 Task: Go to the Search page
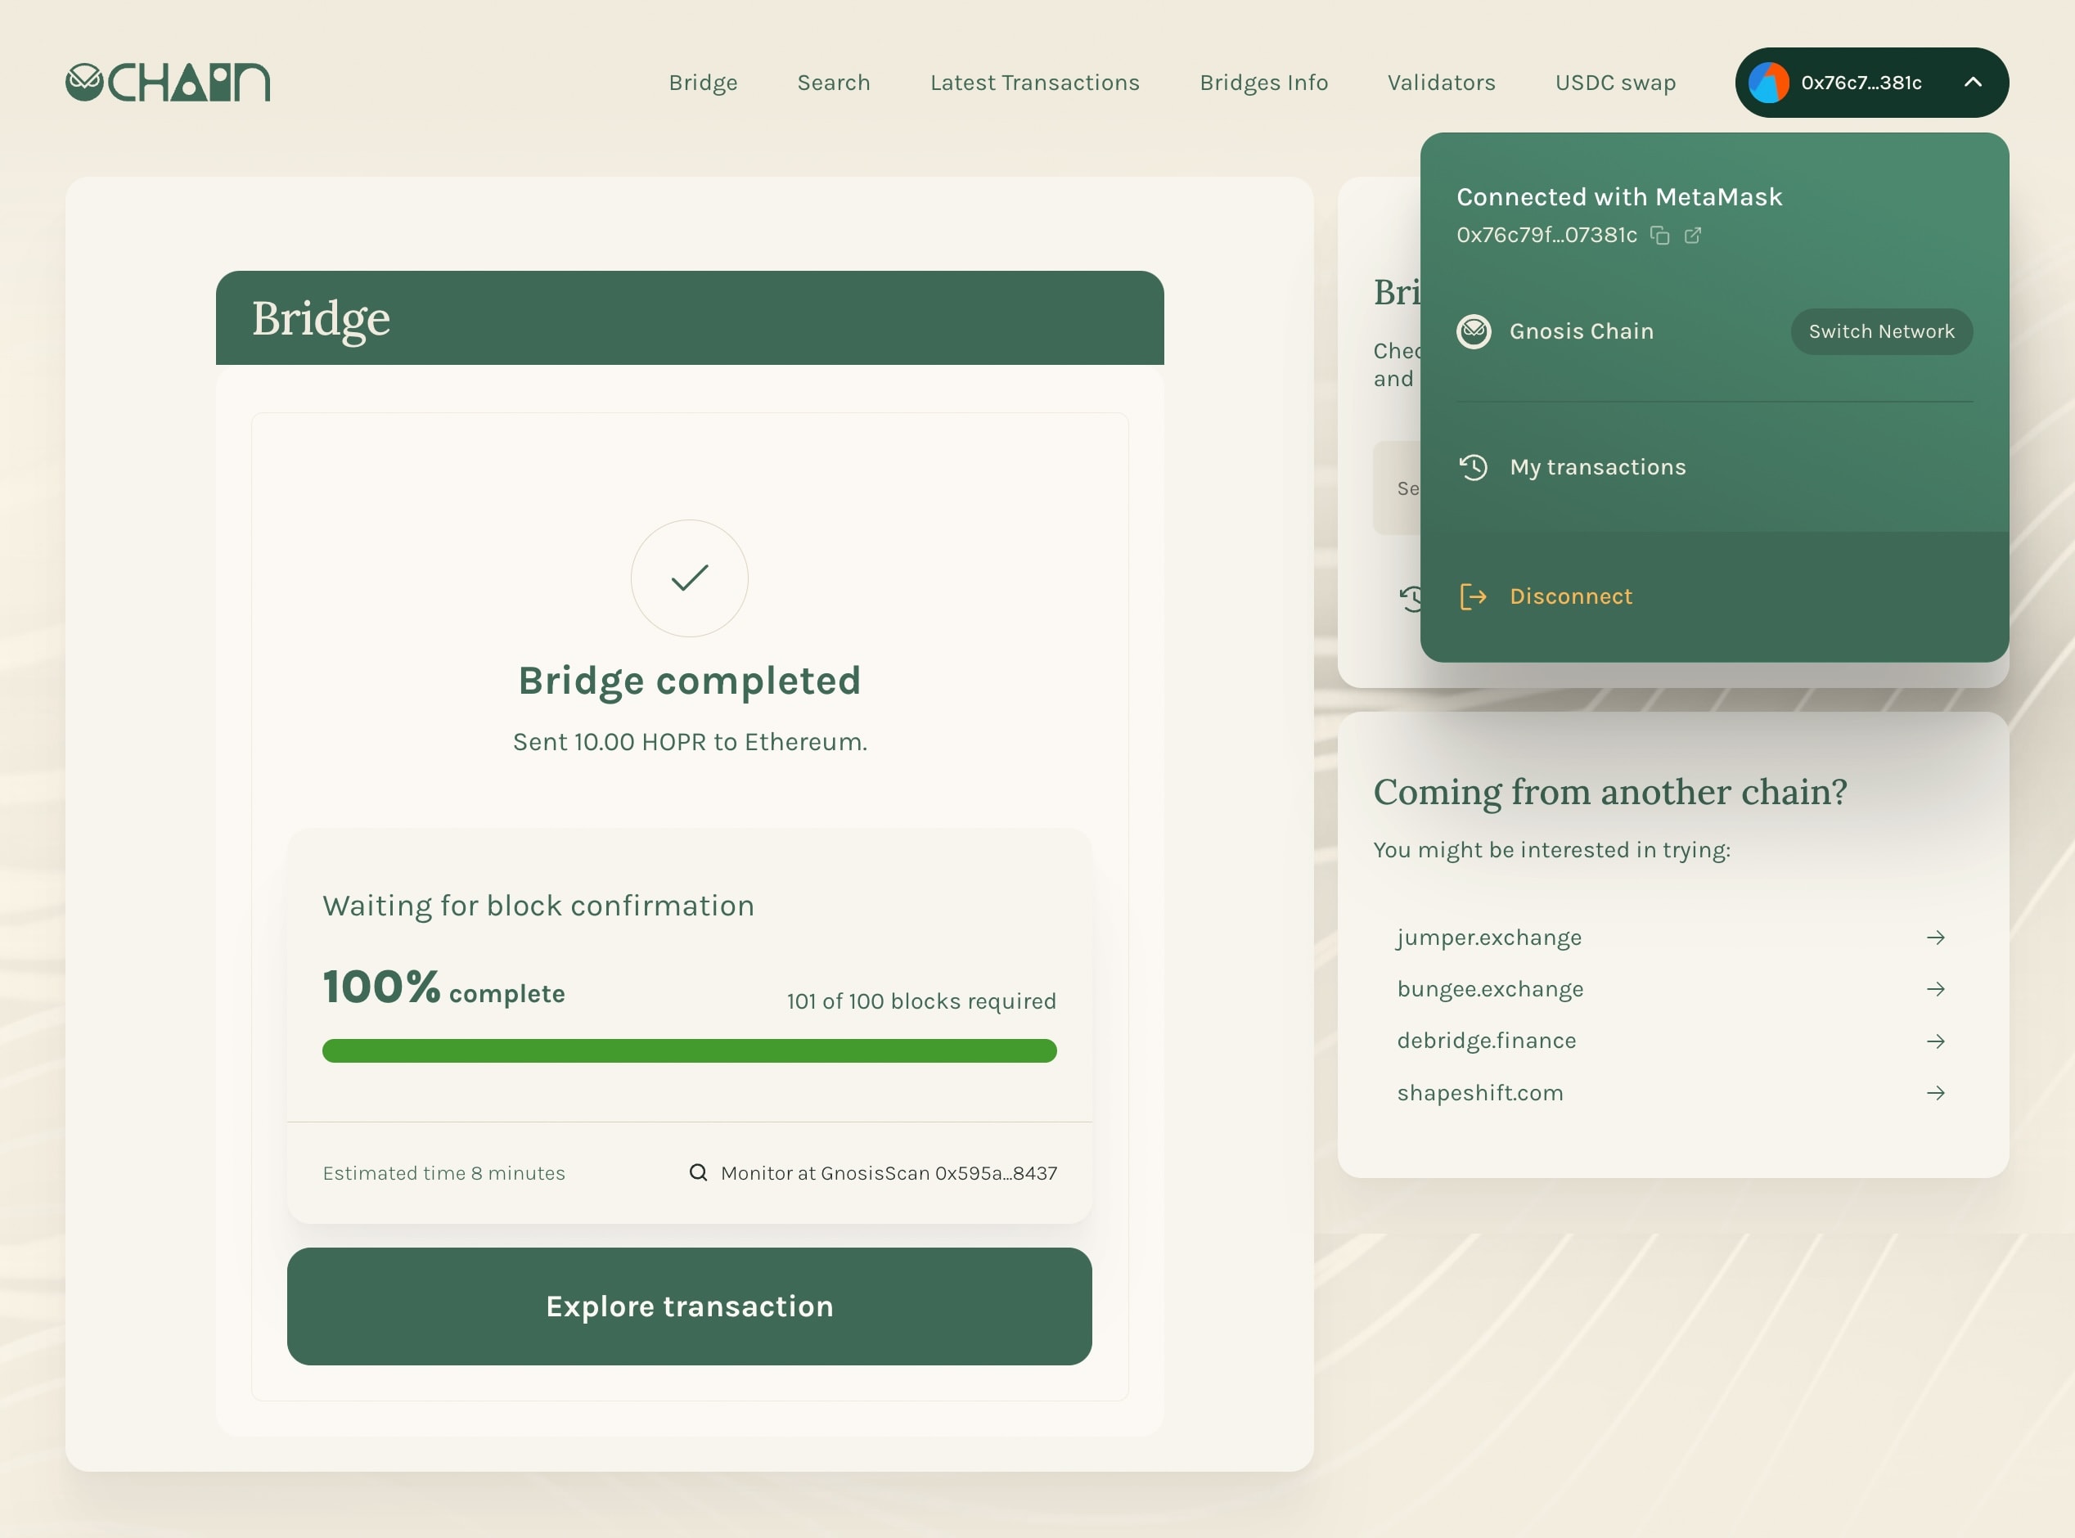pos(833,83)
